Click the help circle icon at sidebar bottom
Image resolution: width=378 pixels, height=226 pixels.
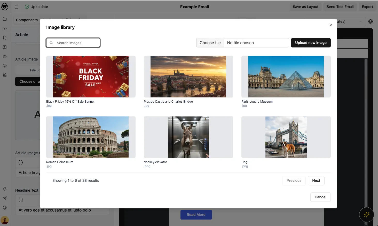[5, 207]
